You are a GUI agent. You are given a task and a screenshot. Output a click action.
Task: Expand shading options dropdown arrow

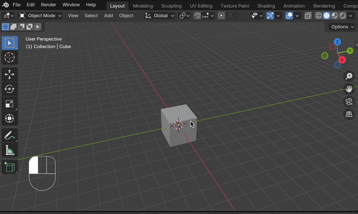coord(351,16)
